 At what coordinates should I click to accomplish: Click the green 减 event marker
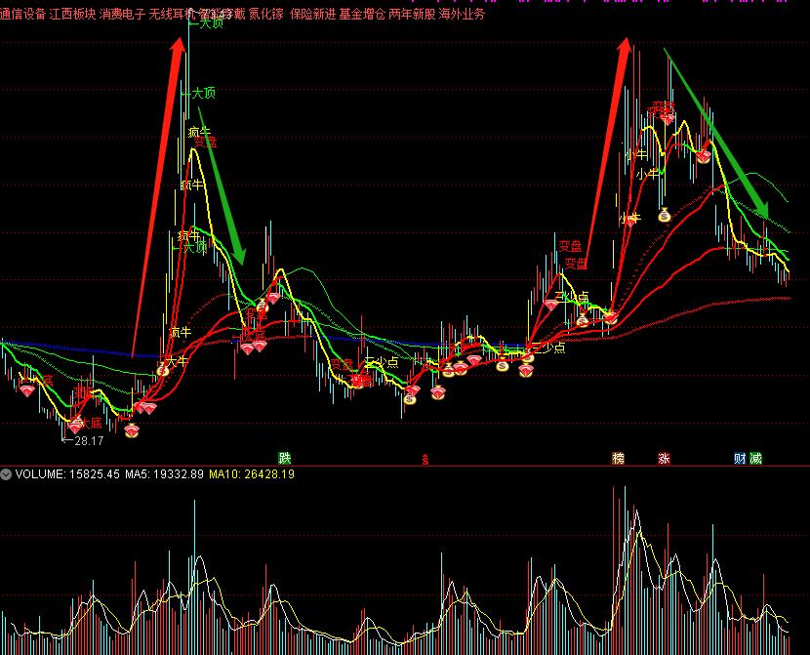click(755, 458)
